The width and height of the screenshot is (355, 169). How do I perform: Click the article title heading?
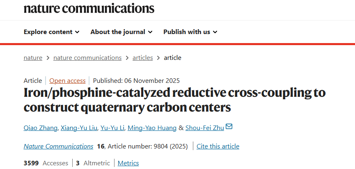pos(174,100)
